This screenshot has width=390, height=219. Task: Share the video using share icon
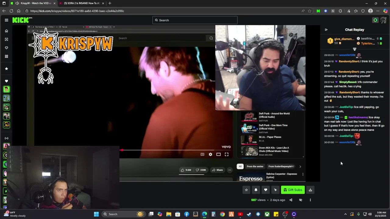(x=291, y=200)
